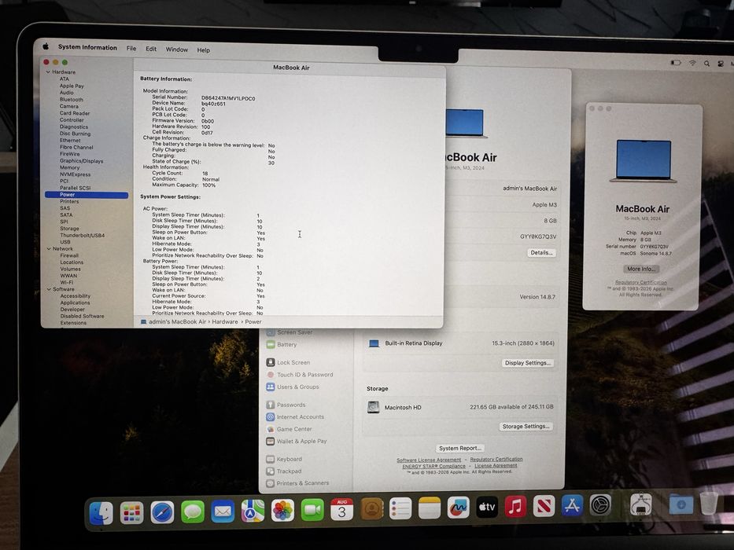734x550 pixels.
Task: Open the Window menu
Action: click(176, 49)
